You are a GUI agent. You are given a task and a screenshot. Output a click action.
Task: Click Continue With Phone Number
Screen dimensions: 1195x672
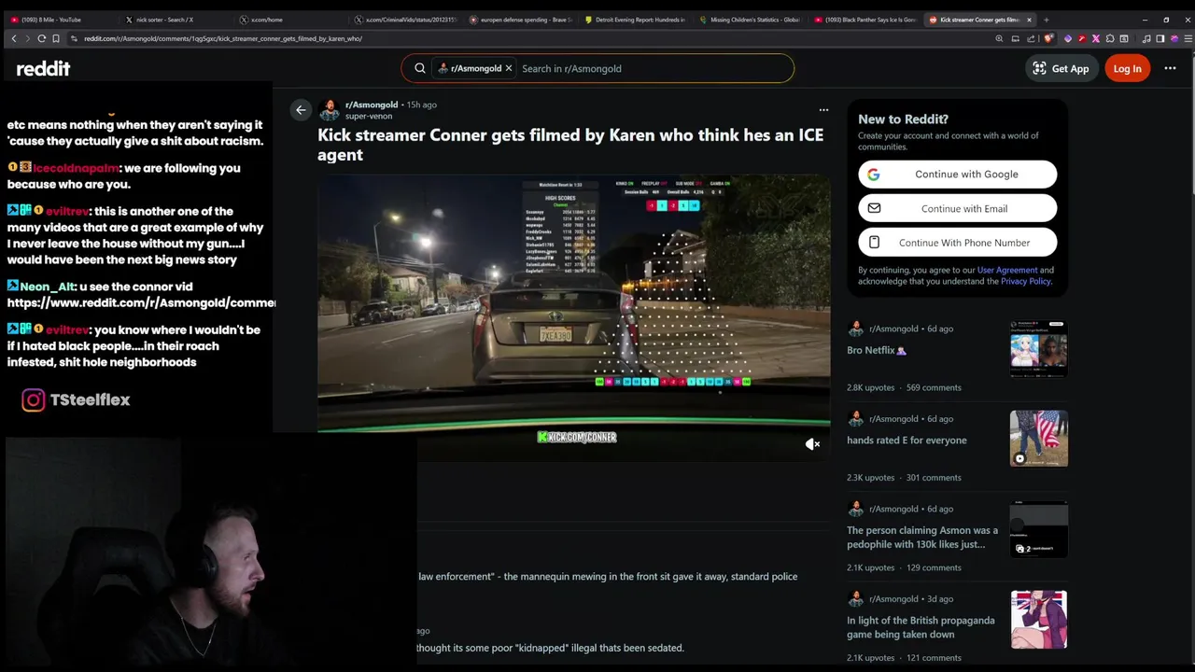click(x=957, y=243)
